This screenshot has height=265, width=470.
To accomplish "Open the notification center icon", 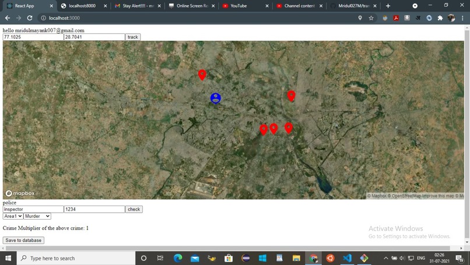I will point(460,259).
